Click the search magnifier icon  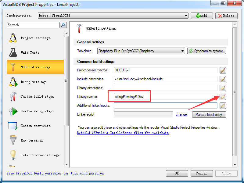click(x=63, y=25)
